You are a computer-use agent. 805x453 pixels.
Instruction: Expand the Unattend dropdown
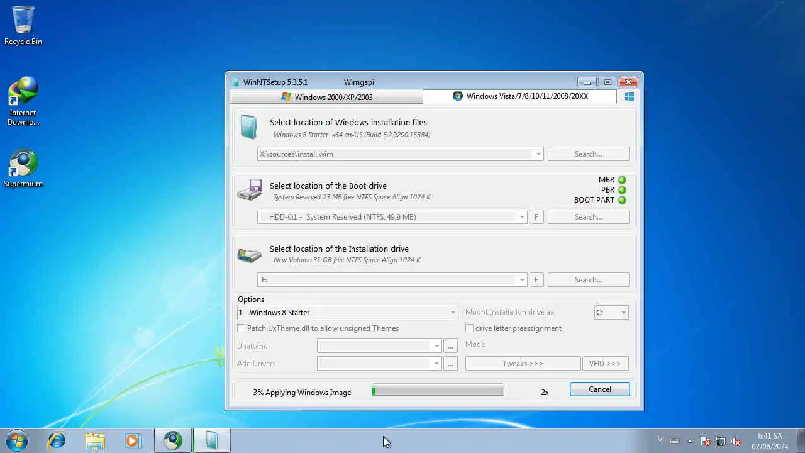436,346
